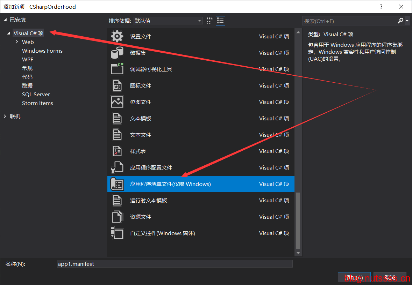The width and height of the screenshot is (412, 285).
Task: Click the 资源文件 icon
Action: click(x=117, y=217)
